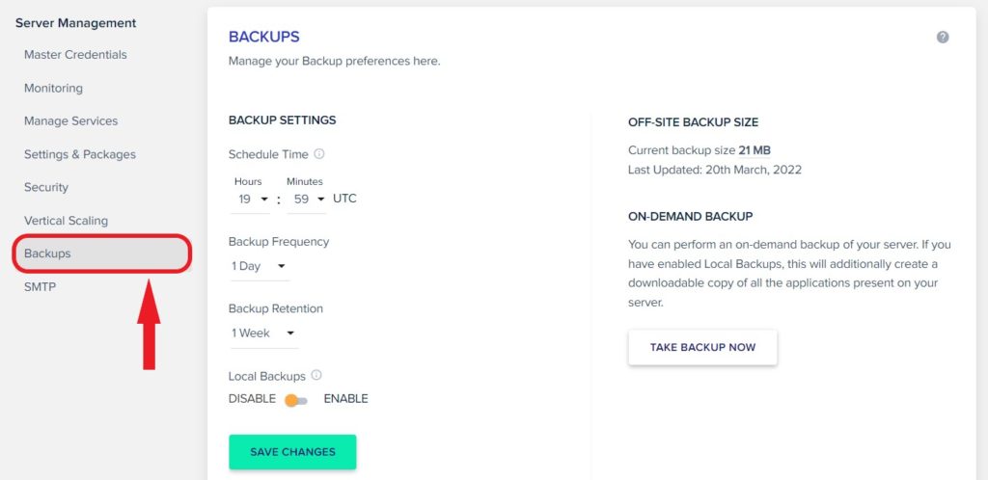Click the help question mark icon
The image size is (988, 480).
pyautogui.click(x=942, y=38)
